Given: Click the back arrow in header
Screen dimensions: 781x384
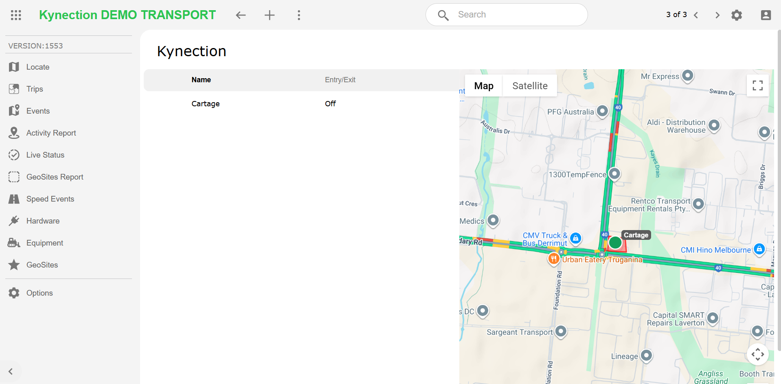Looking at the screenshot, I should click(241, 15).
